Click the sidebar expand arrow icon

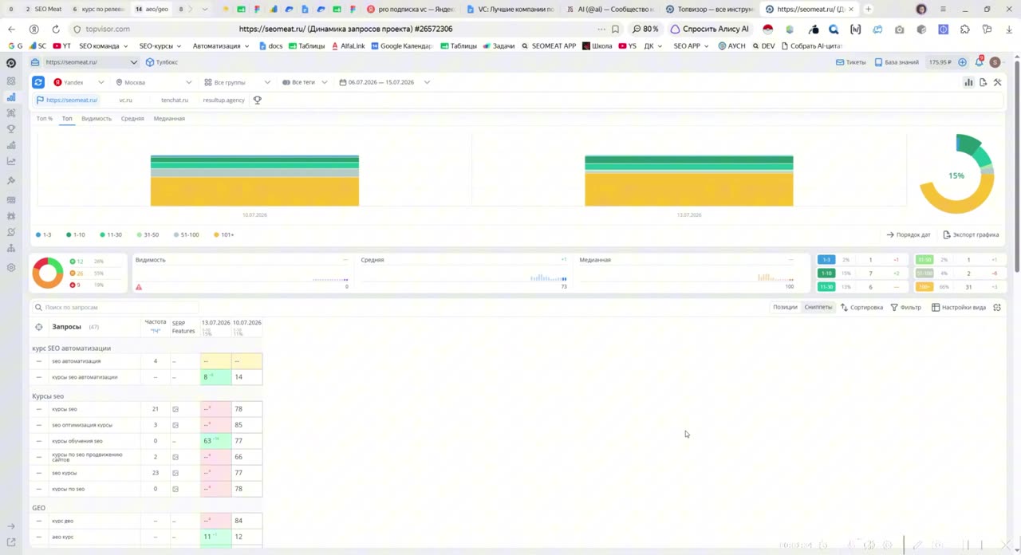coord(11,526)
